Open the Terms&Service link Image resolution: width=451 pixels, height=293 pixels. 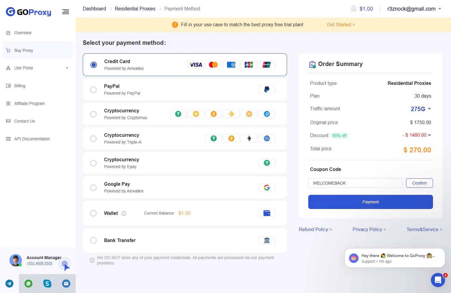point(424,229)
